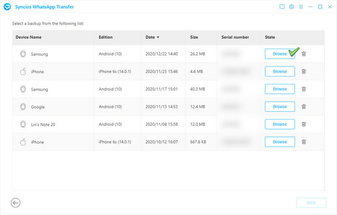Screen dimensions: 337x215
Task: Click the Syncios WhatsApp Transfer logo icon
Action: (x=7, y=7)
